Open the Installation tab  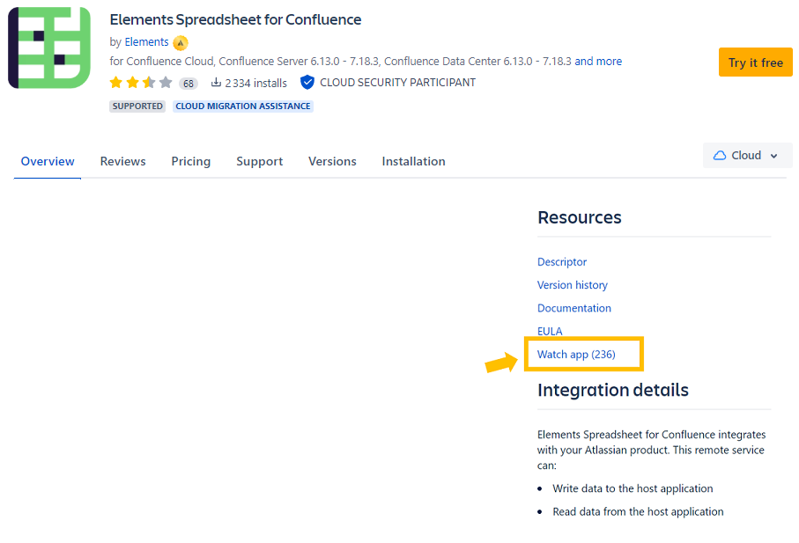(413, 162)
